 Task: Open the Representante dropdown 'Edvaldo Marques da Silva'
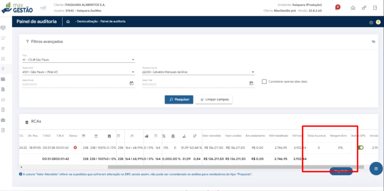click(x=198, y=72)
